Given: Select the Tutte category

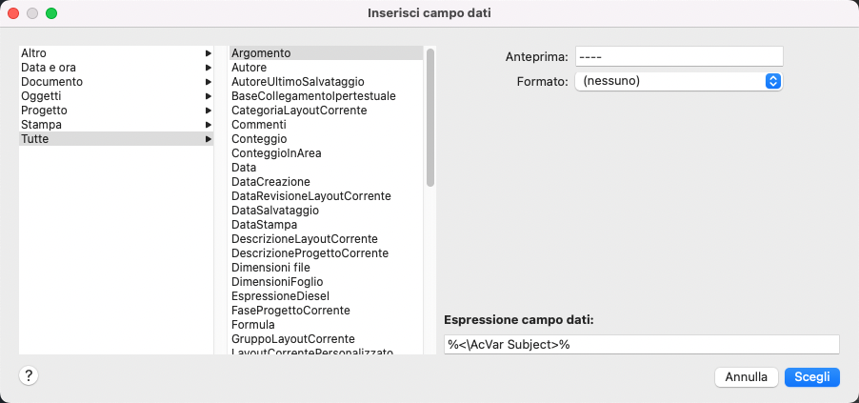Looking at the screenshot, I should coord(35,139).
